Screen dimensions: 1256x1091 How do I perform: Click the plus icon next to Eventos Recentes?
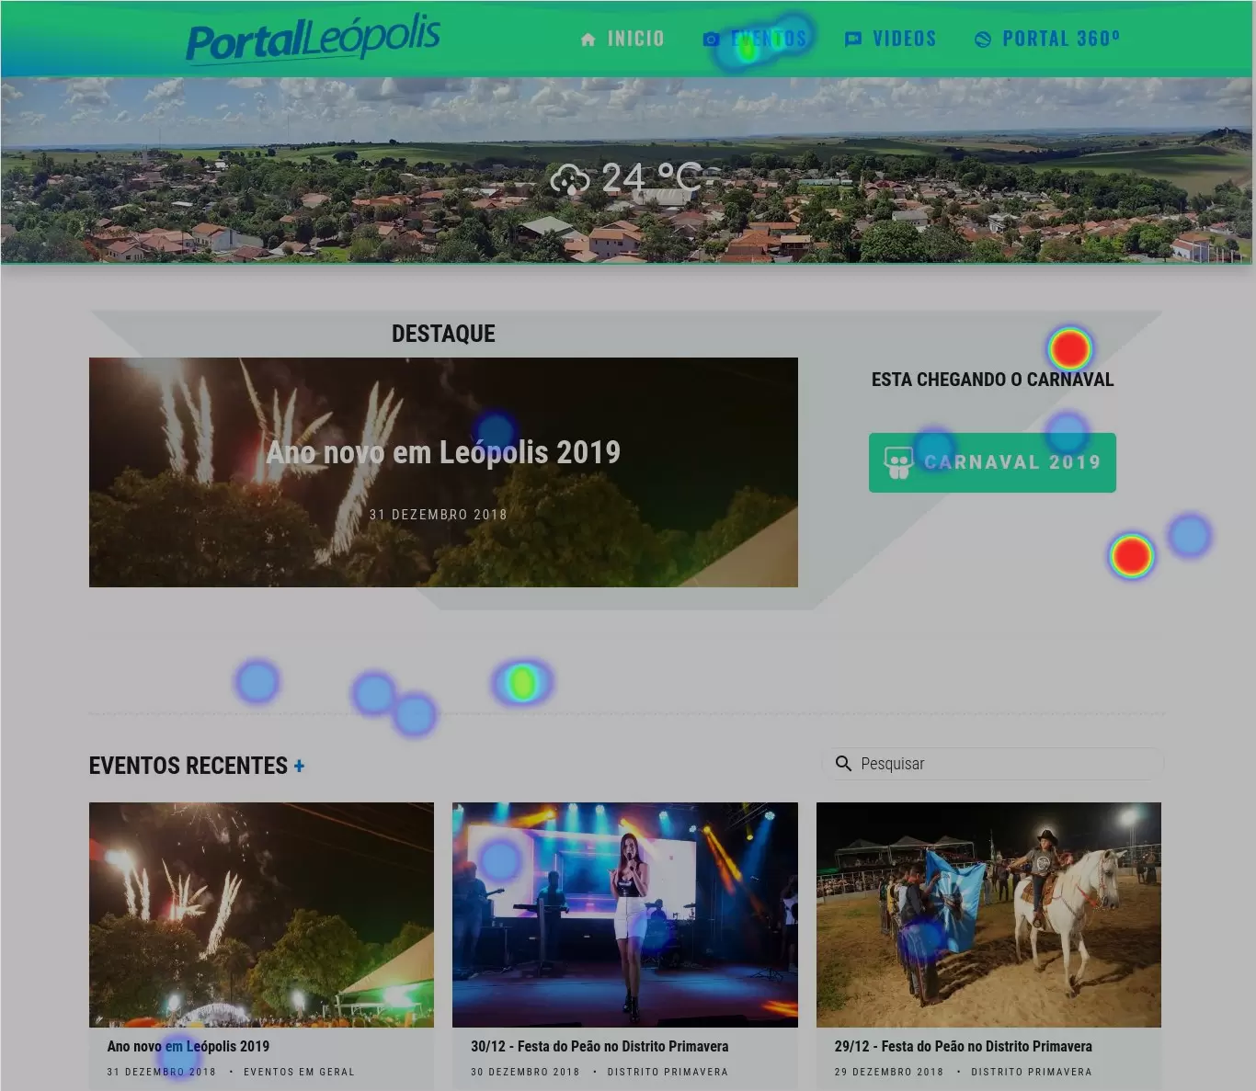(x=299, y=766)
